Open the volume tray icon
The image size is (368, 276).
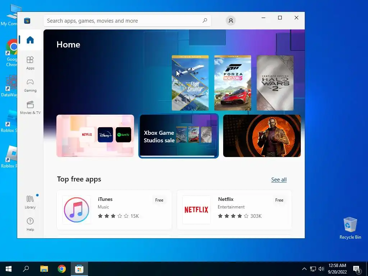click(321, 269)
